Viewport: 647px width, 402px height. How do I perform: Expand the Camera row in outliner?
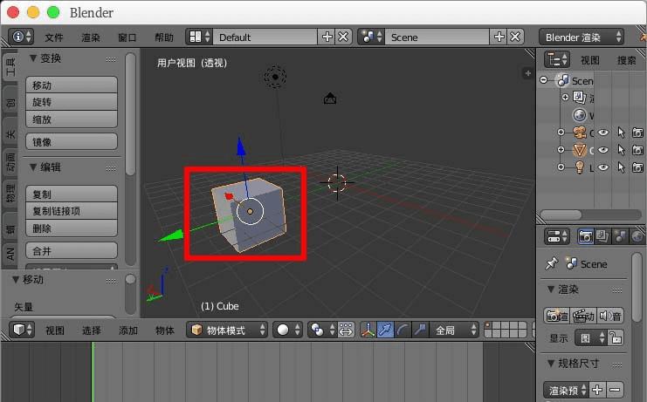[561, 133]
